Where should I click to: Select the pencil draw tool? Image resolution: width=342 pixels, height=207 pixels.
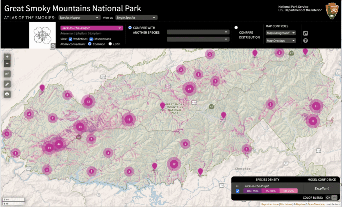point(7,84)
